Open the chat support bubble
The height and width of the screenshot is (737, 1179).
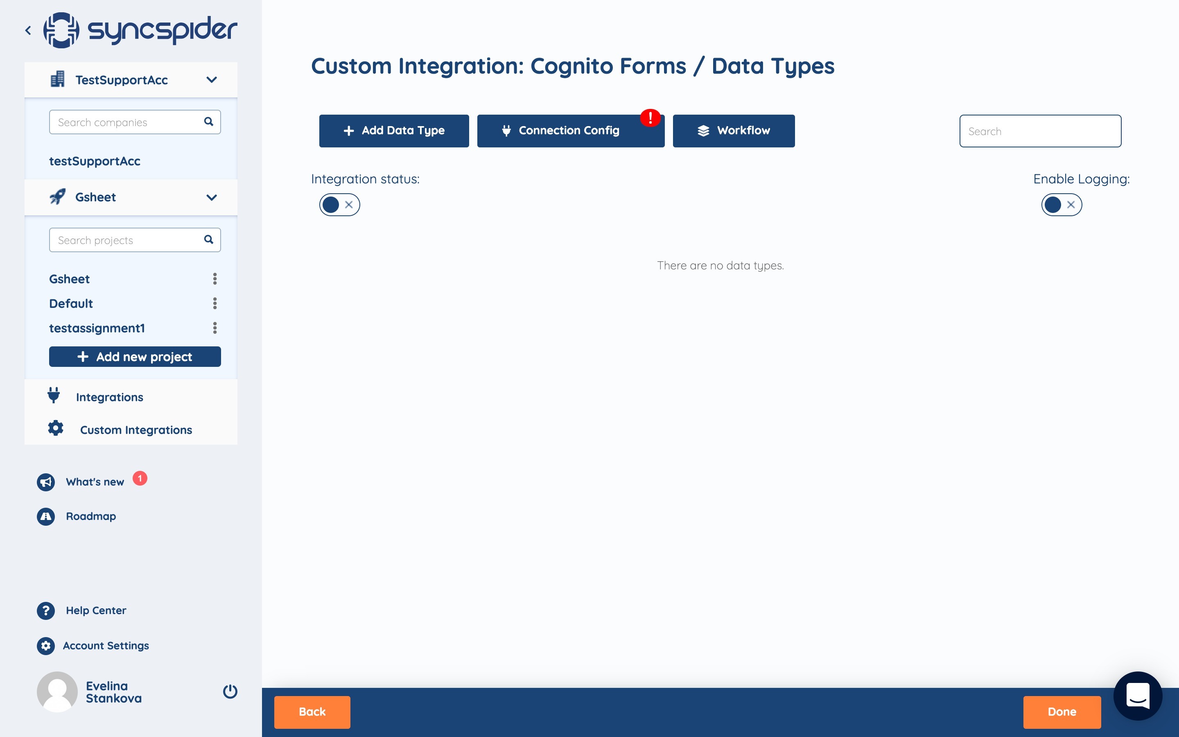tap(1138, 696)
